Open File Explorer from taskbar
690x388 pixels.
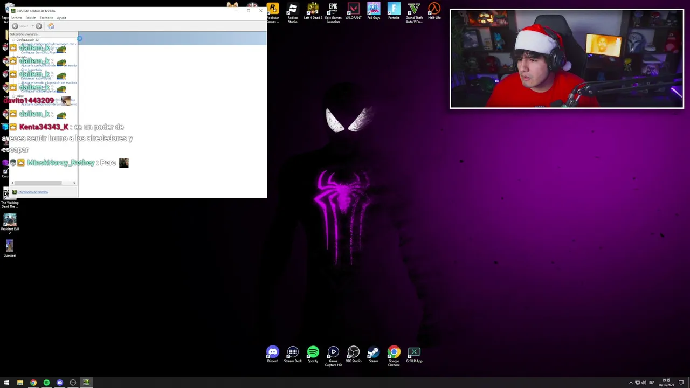(x=20, y=383)
